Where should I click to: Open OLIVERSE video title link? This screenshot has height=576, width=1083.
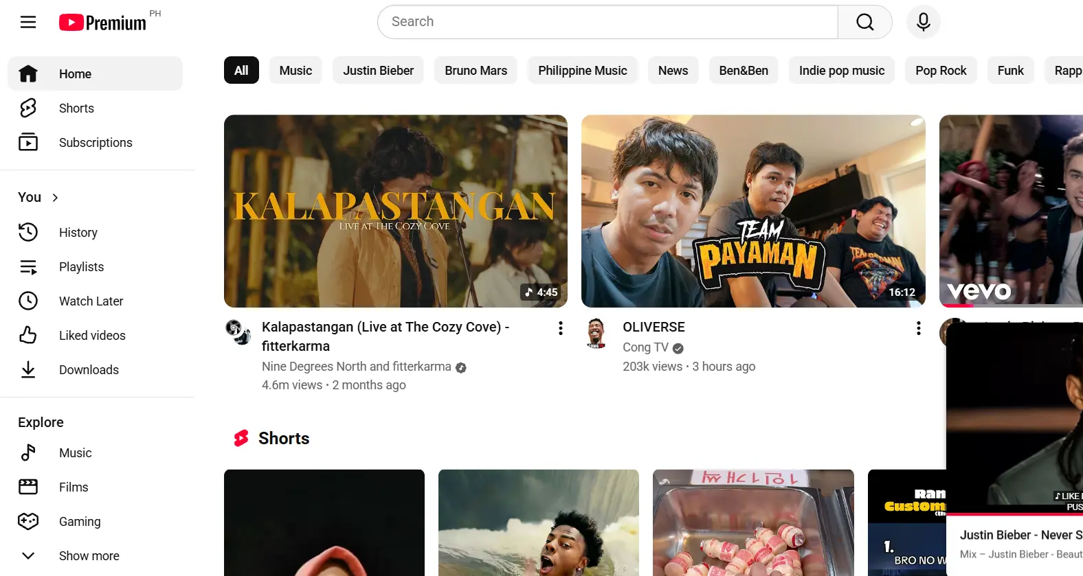pyautogui.click(x=654, y=327)
